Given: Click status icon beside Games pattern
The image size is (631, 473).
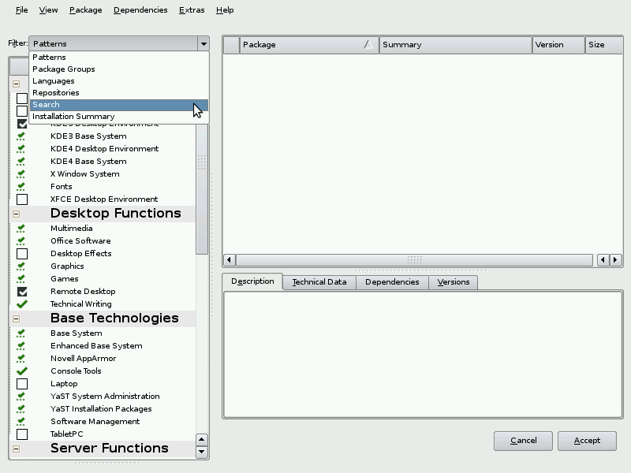Looking at the screenshot, I should coord(21,279).
